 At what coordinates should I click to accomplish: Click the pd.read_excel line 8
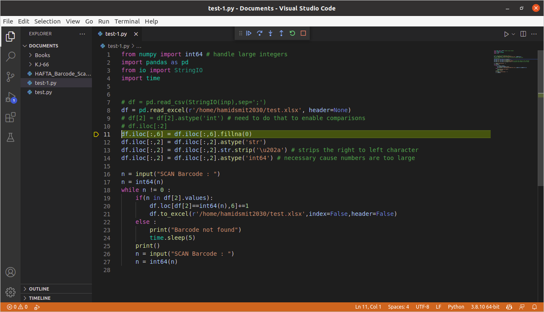236,110
